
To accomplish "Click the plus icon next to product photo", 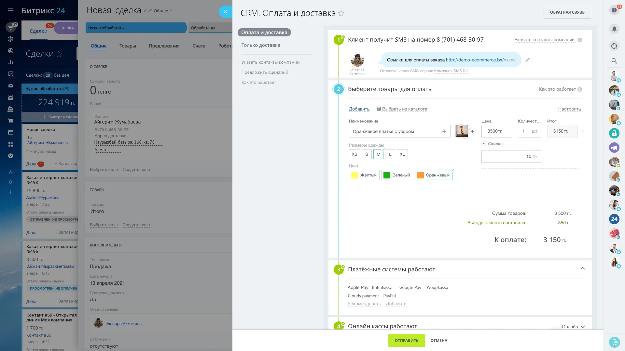I will click(x=472, y=131).
